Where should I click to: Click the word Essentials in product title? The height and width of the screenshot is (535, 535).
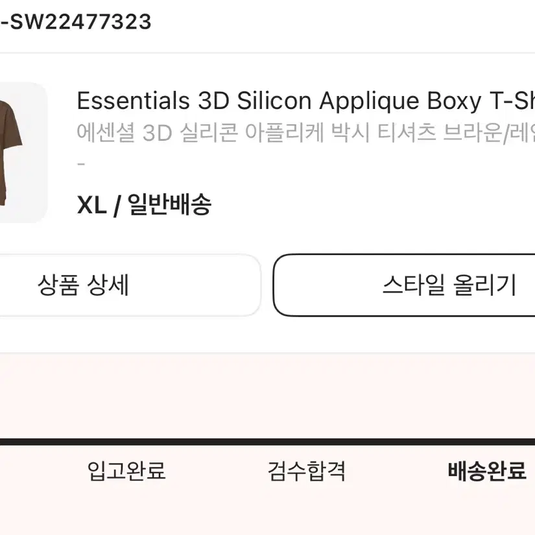coord(134,101)
